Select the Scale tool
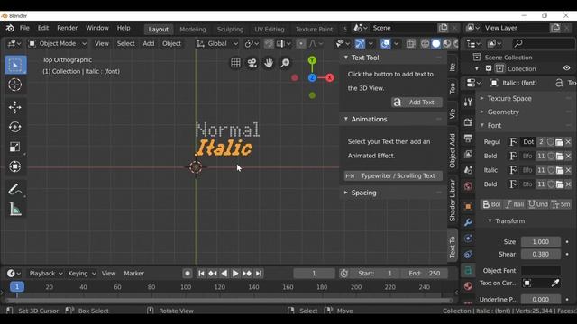The image size is (577, 324). pyautogui.click(x=15, y=147)
